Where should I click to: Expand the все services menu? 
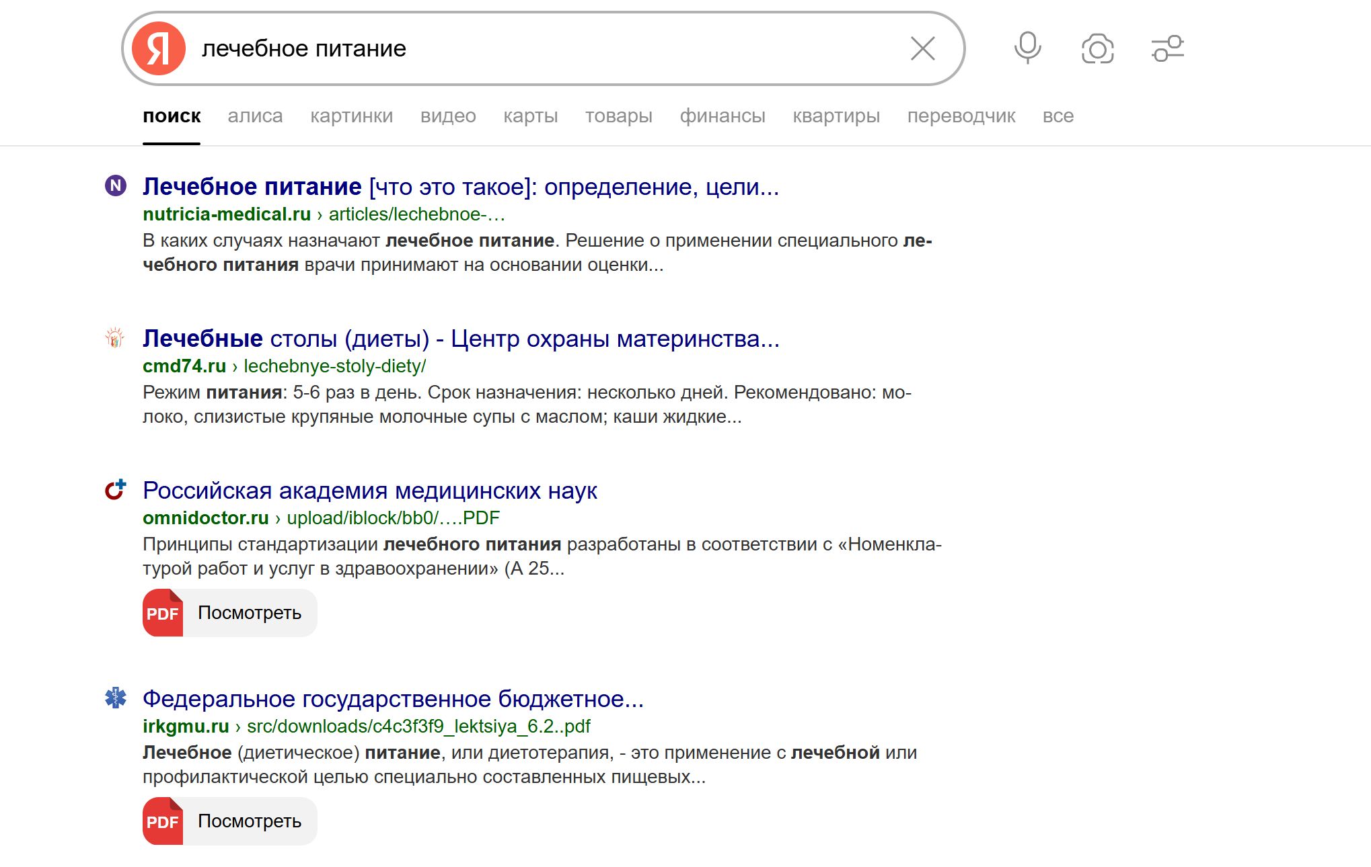[x=1058, y=116]
